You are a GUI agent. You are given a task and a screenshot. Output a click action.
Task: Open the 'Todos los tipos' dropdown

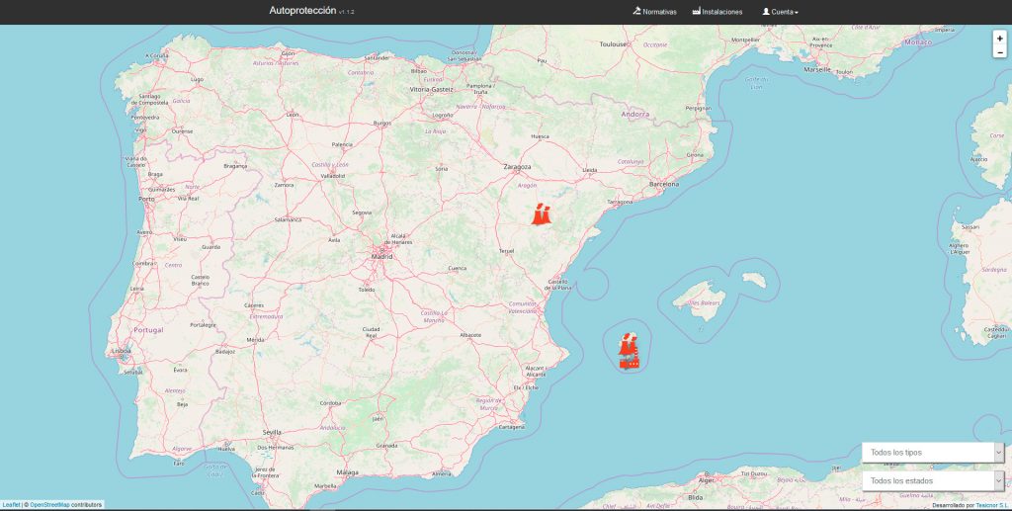coord(933,452)
